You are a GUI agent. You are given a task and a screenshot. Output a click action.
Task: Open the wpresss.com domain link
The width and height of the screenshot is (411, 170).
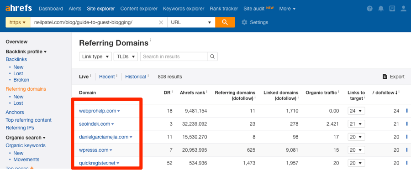94,150
